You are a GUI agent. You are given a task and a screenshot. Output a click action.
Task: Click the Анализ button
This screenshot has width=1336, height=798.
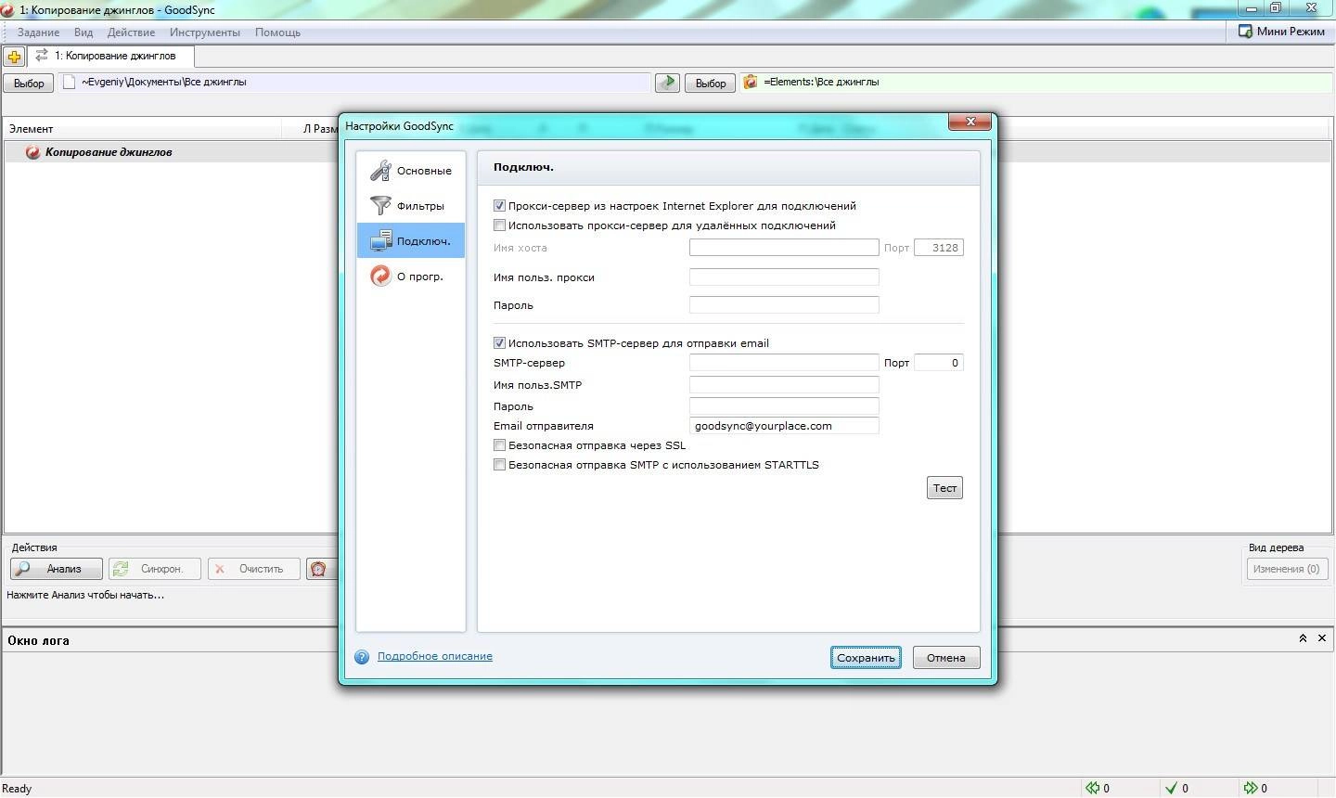tap(57, 569)
